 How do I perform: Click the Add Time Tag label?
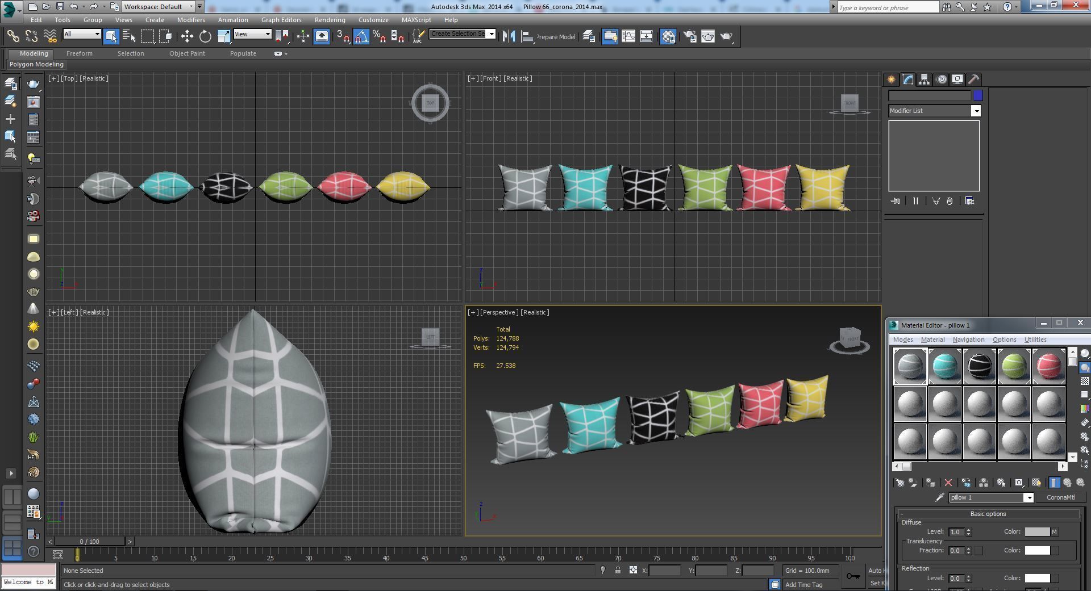pyautogui.click(x=803, y=585)
